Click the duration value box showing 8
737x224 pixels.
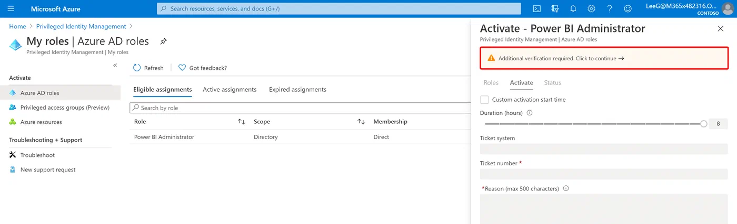[x=718, y=124]
